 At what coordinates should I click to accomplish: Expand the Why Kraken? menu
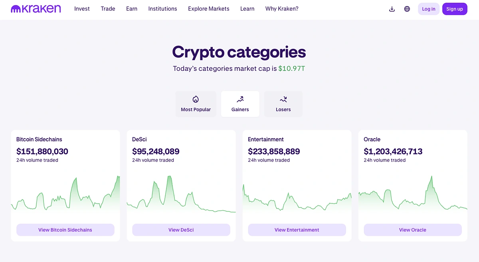click(x=282, y=8)
